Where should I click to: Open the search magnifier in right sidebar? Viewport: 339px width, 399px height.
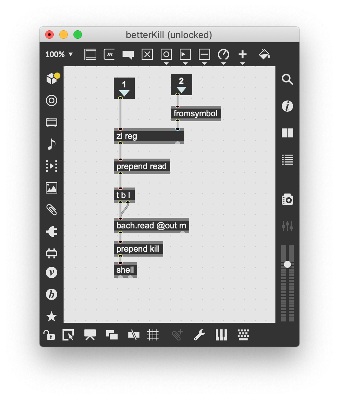[287, 79]
